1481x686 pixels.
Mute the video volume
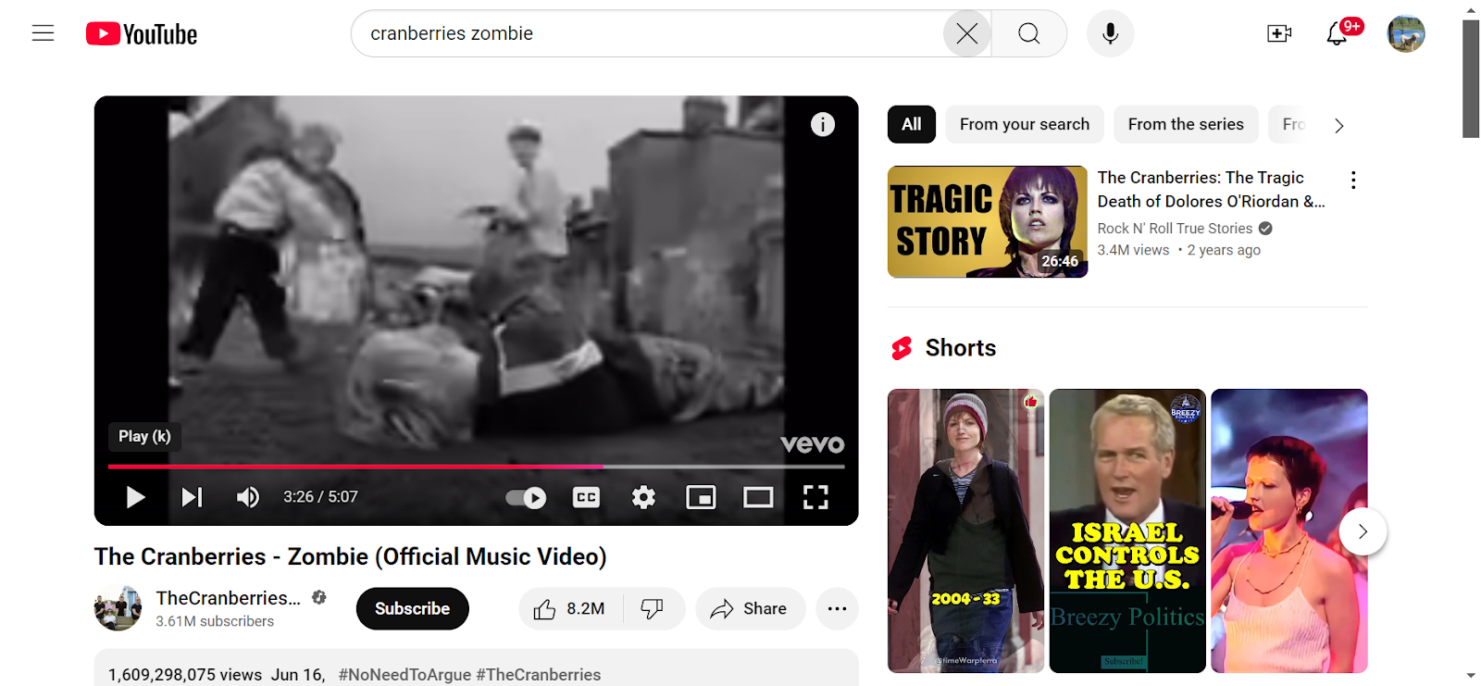click(x=248, y=497)
